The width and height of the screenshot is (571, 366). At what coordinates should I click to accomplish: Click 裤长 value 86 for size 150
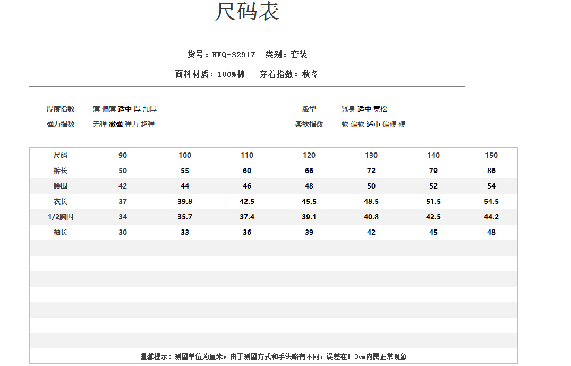[x=491, y=171]
